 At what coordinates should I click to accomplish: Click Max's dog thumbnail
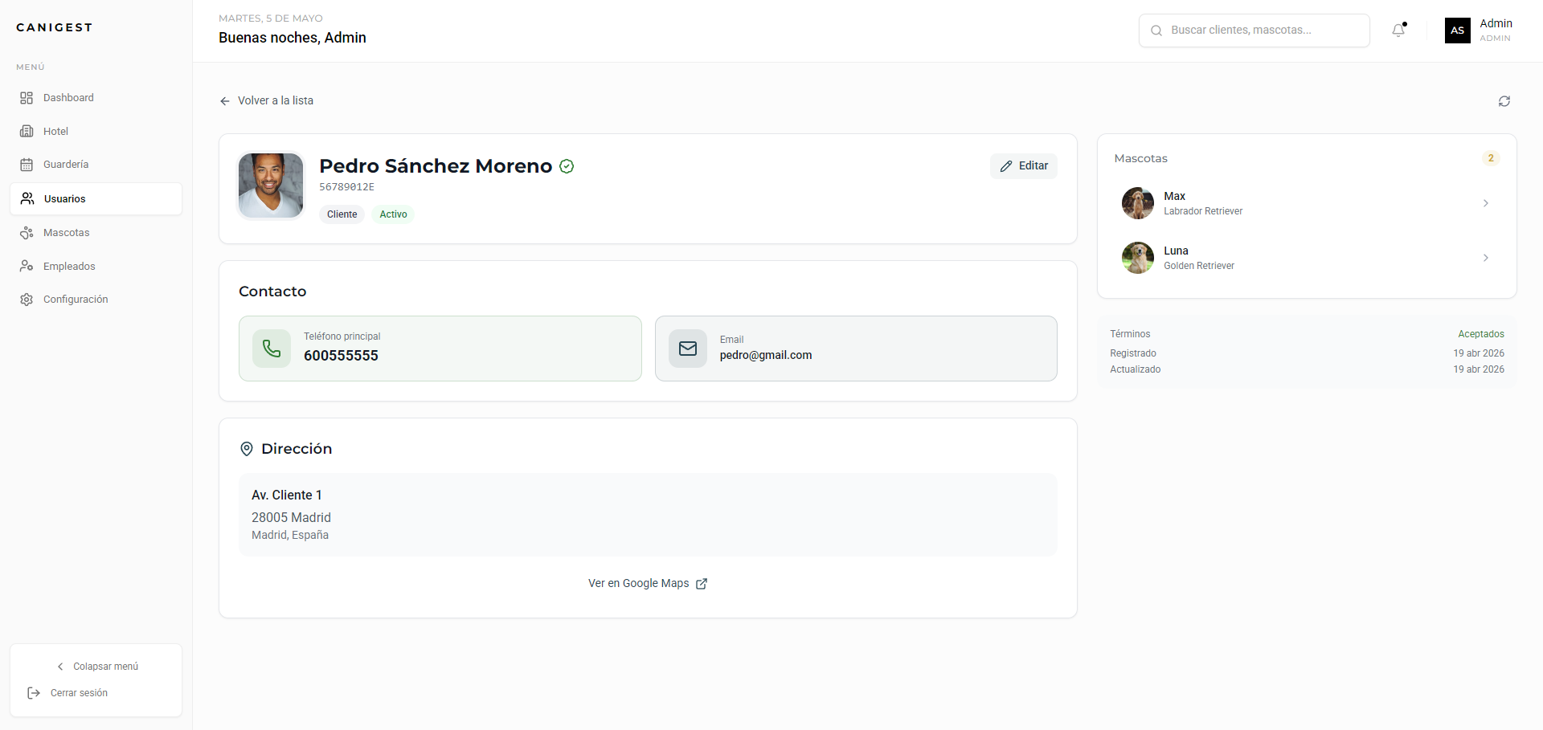point(1138,203)
